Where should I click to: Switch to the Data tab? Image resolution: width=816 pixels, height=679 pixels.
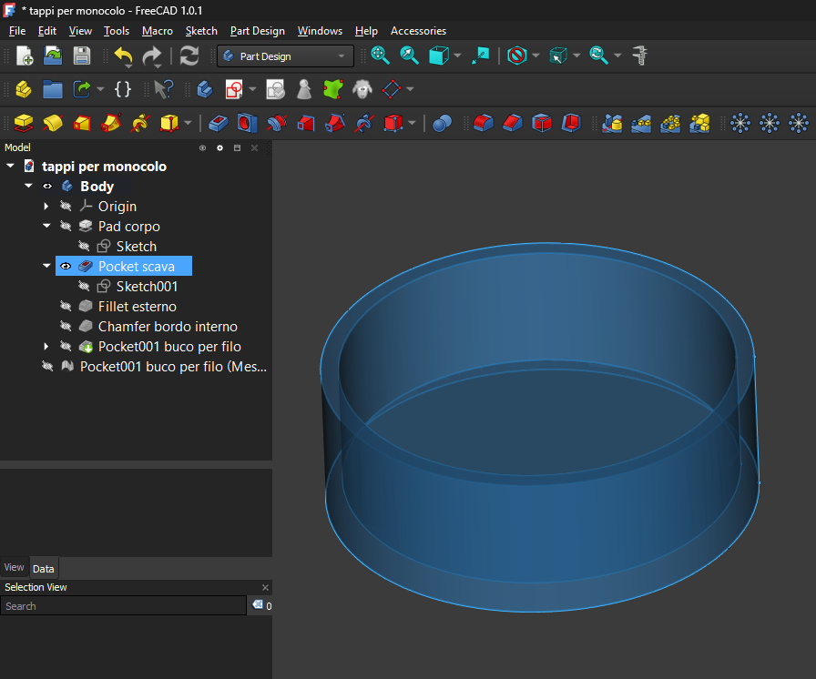(x=44, y=569)
